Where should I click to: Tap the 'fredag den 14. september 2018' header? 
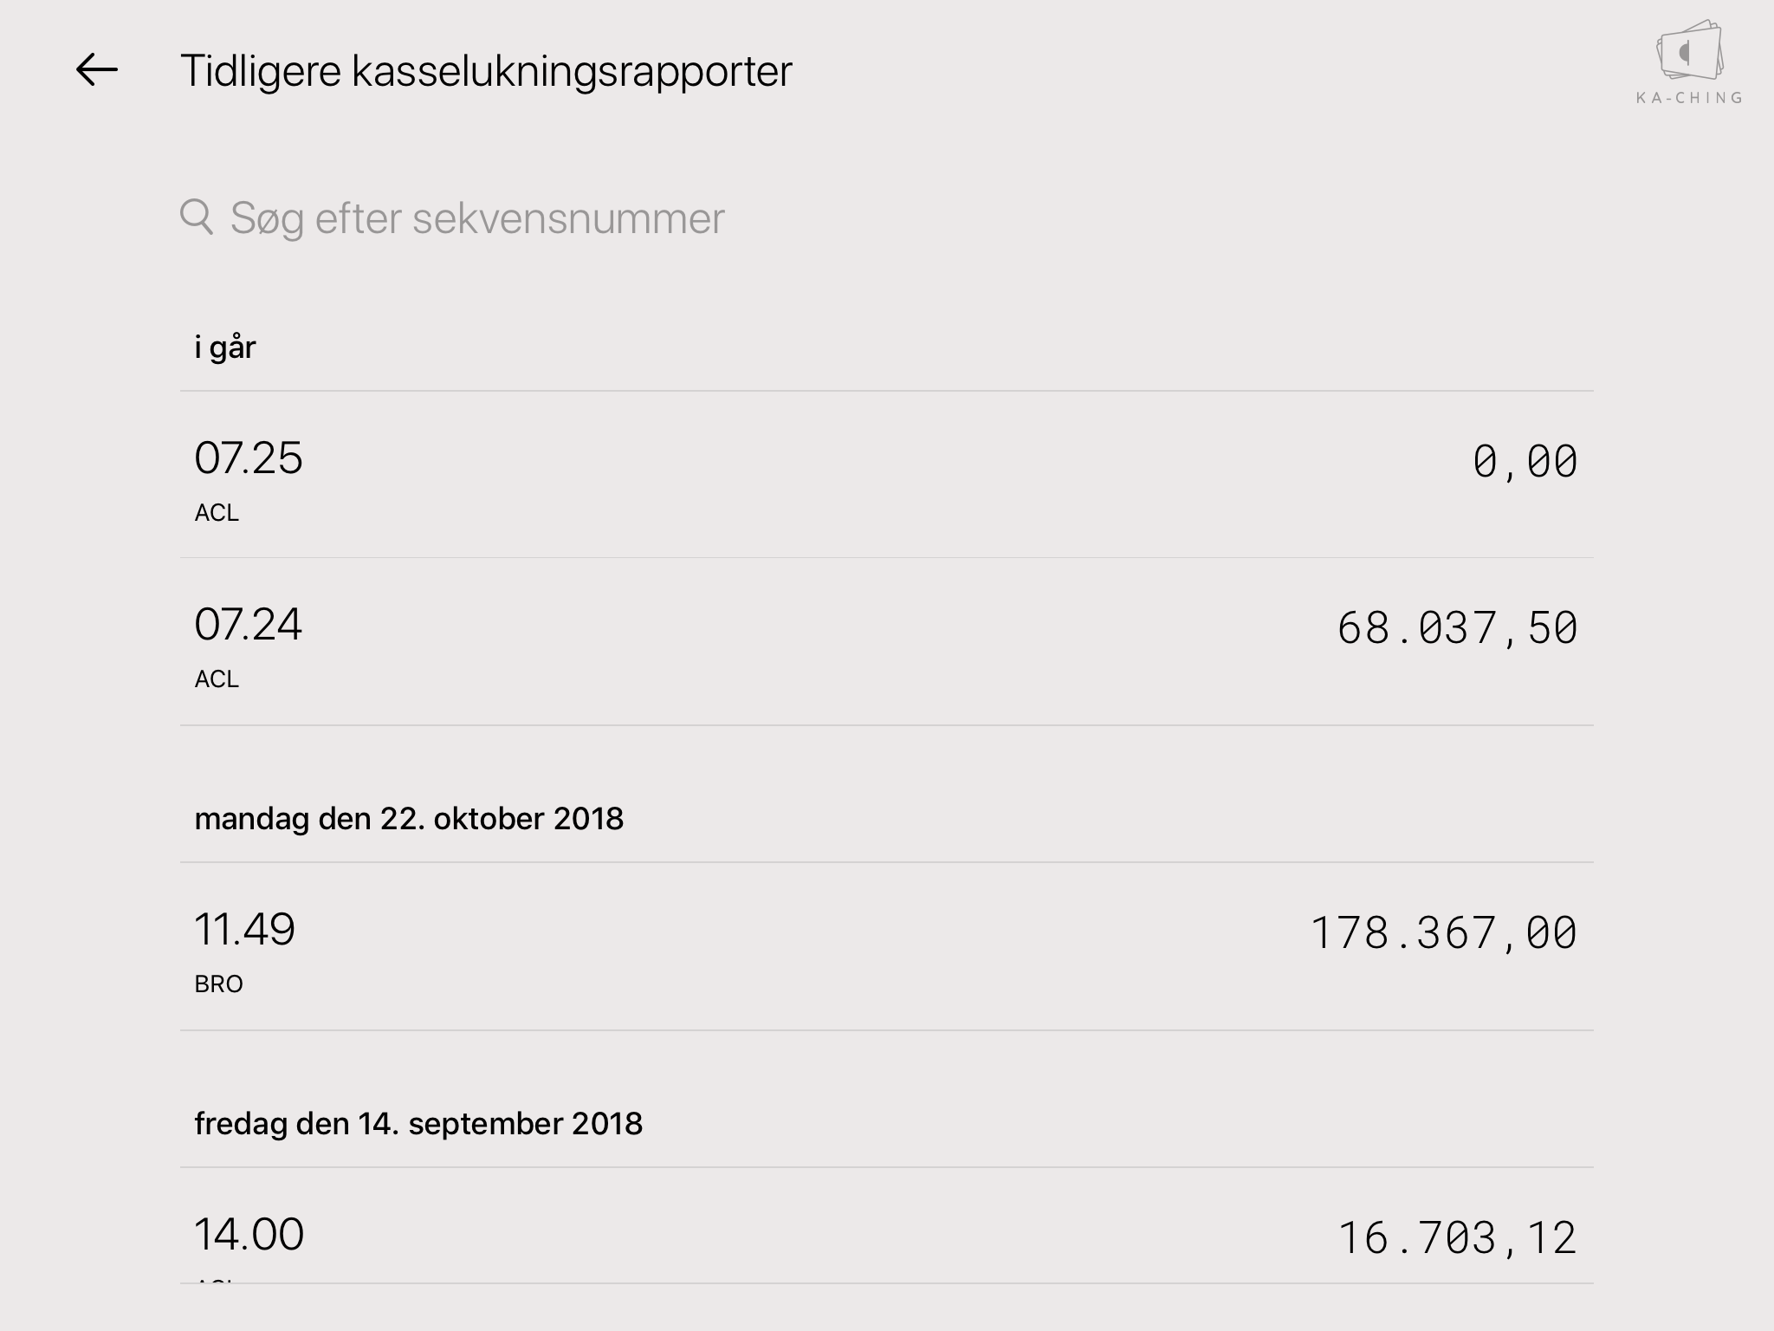pos(418,1124)
